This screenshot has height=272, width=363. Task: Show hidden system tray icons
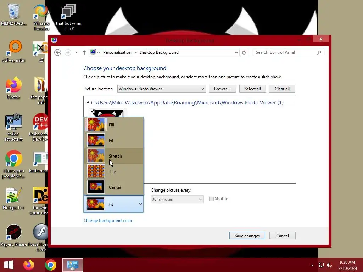click(312, 265)
